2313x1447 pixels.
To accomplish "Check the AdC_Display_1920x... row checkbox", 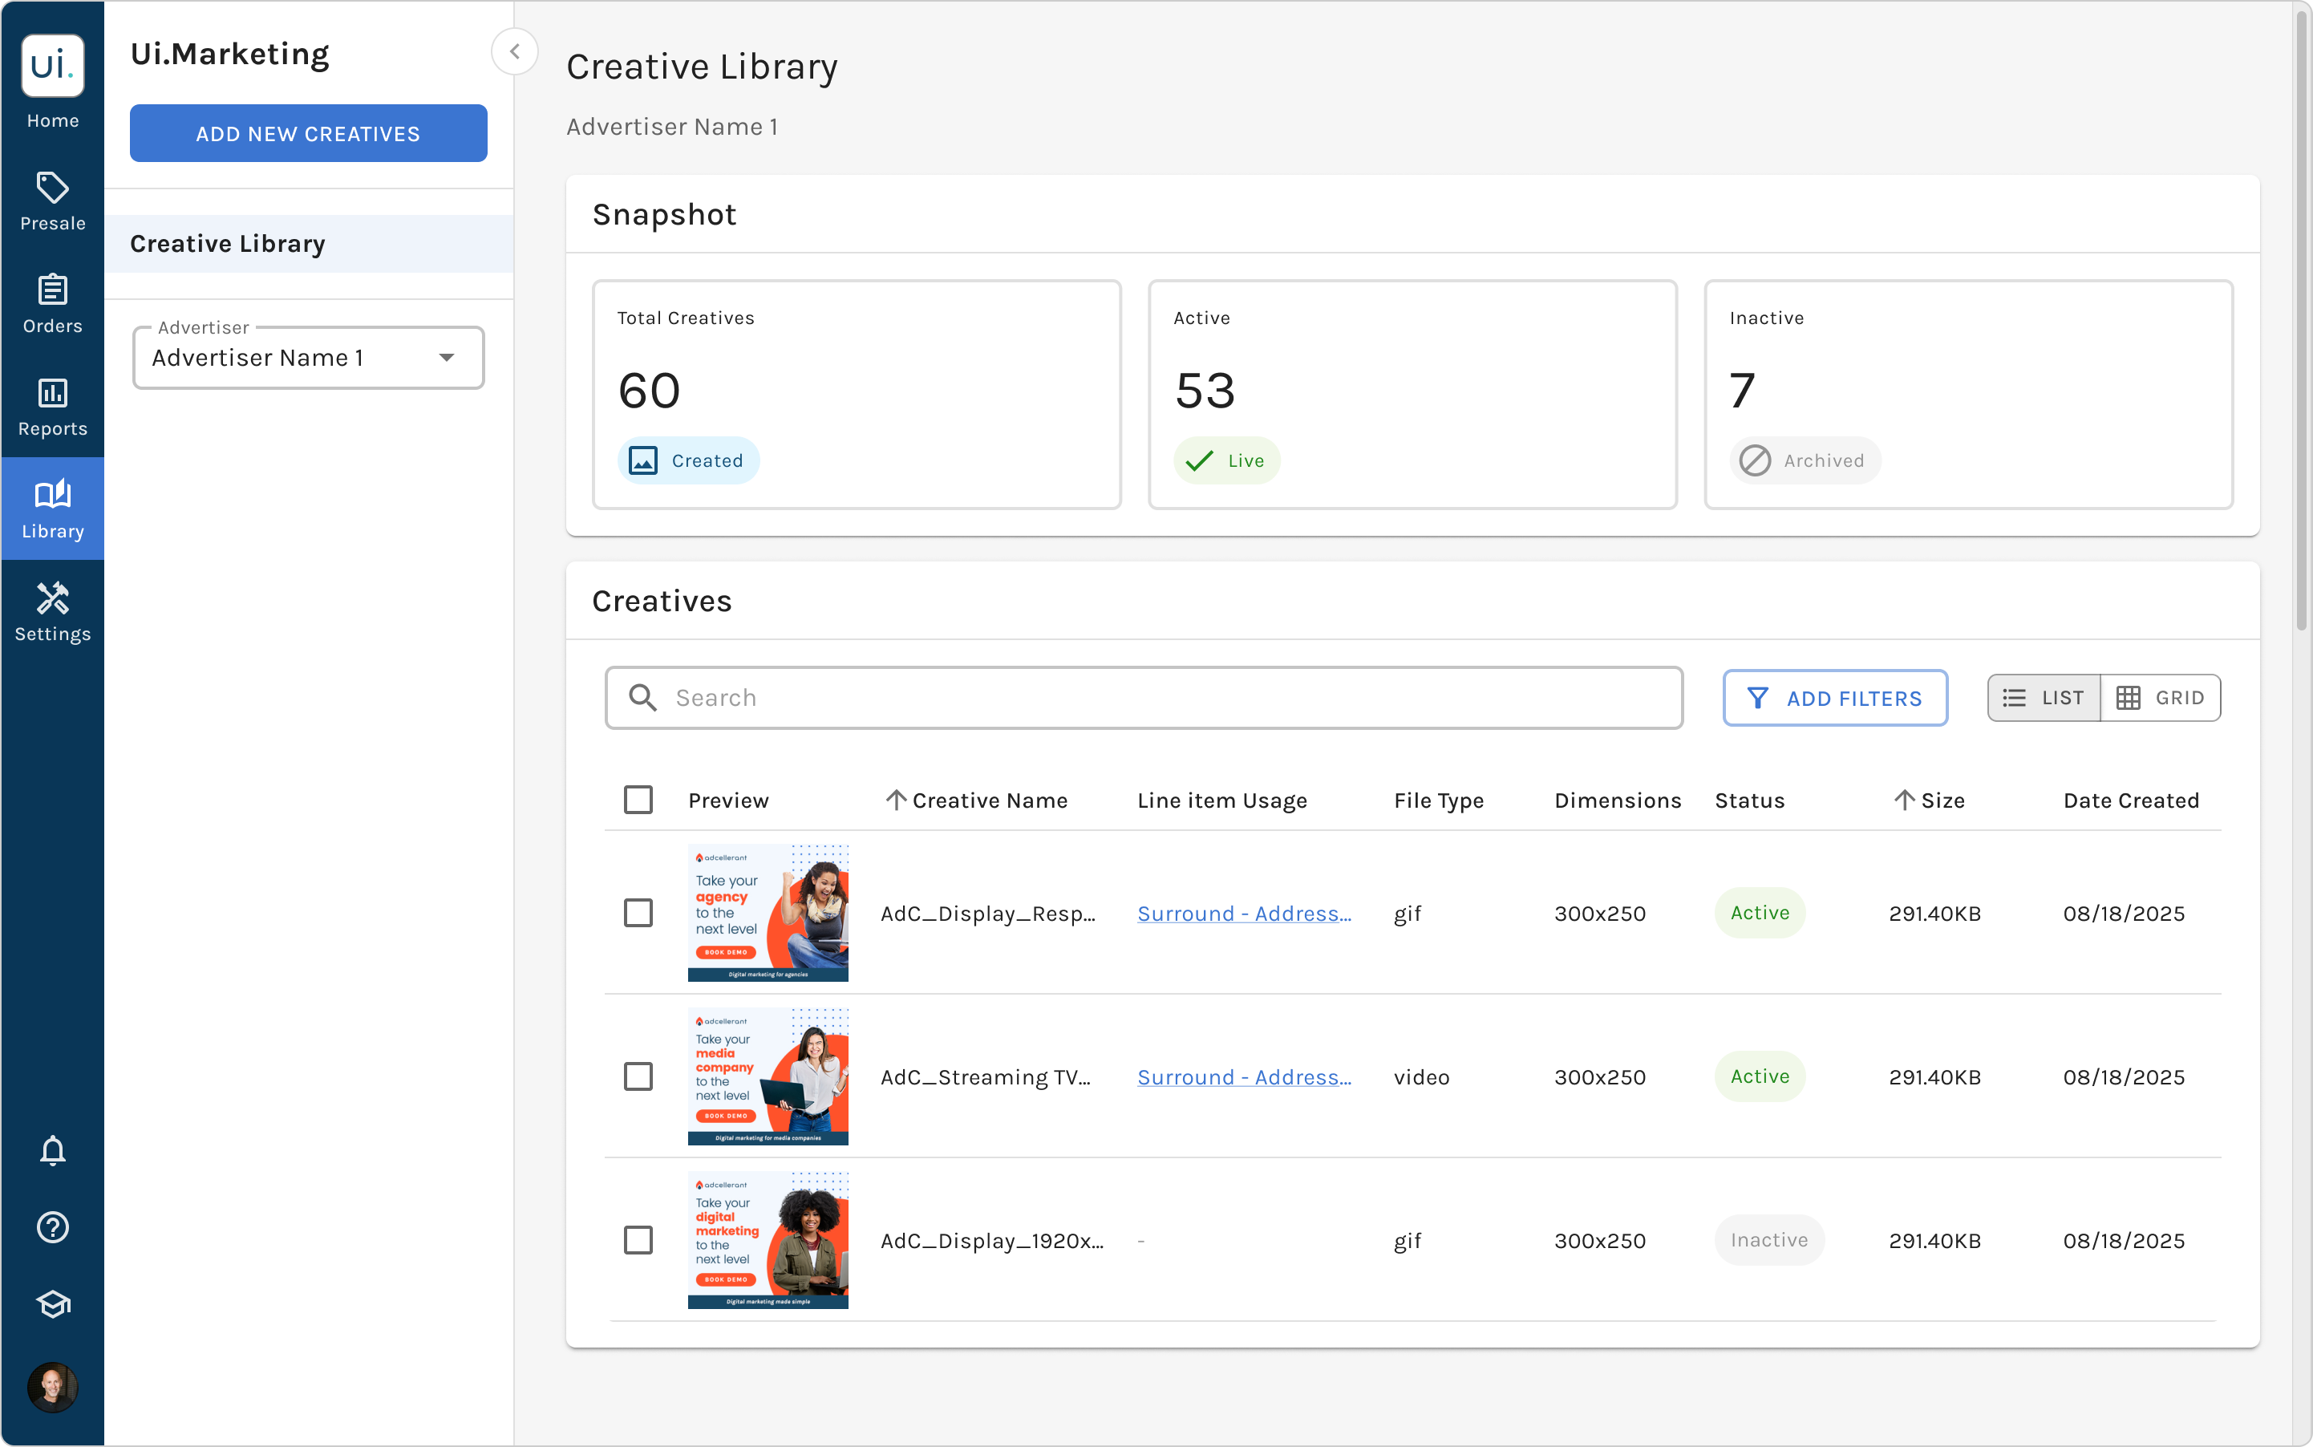I will click(638, 1240).
